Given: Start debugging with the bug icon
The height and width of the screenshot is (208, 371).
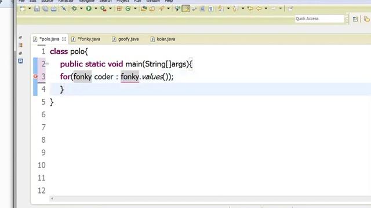Looking at the screenshot, I should [74, 9].
